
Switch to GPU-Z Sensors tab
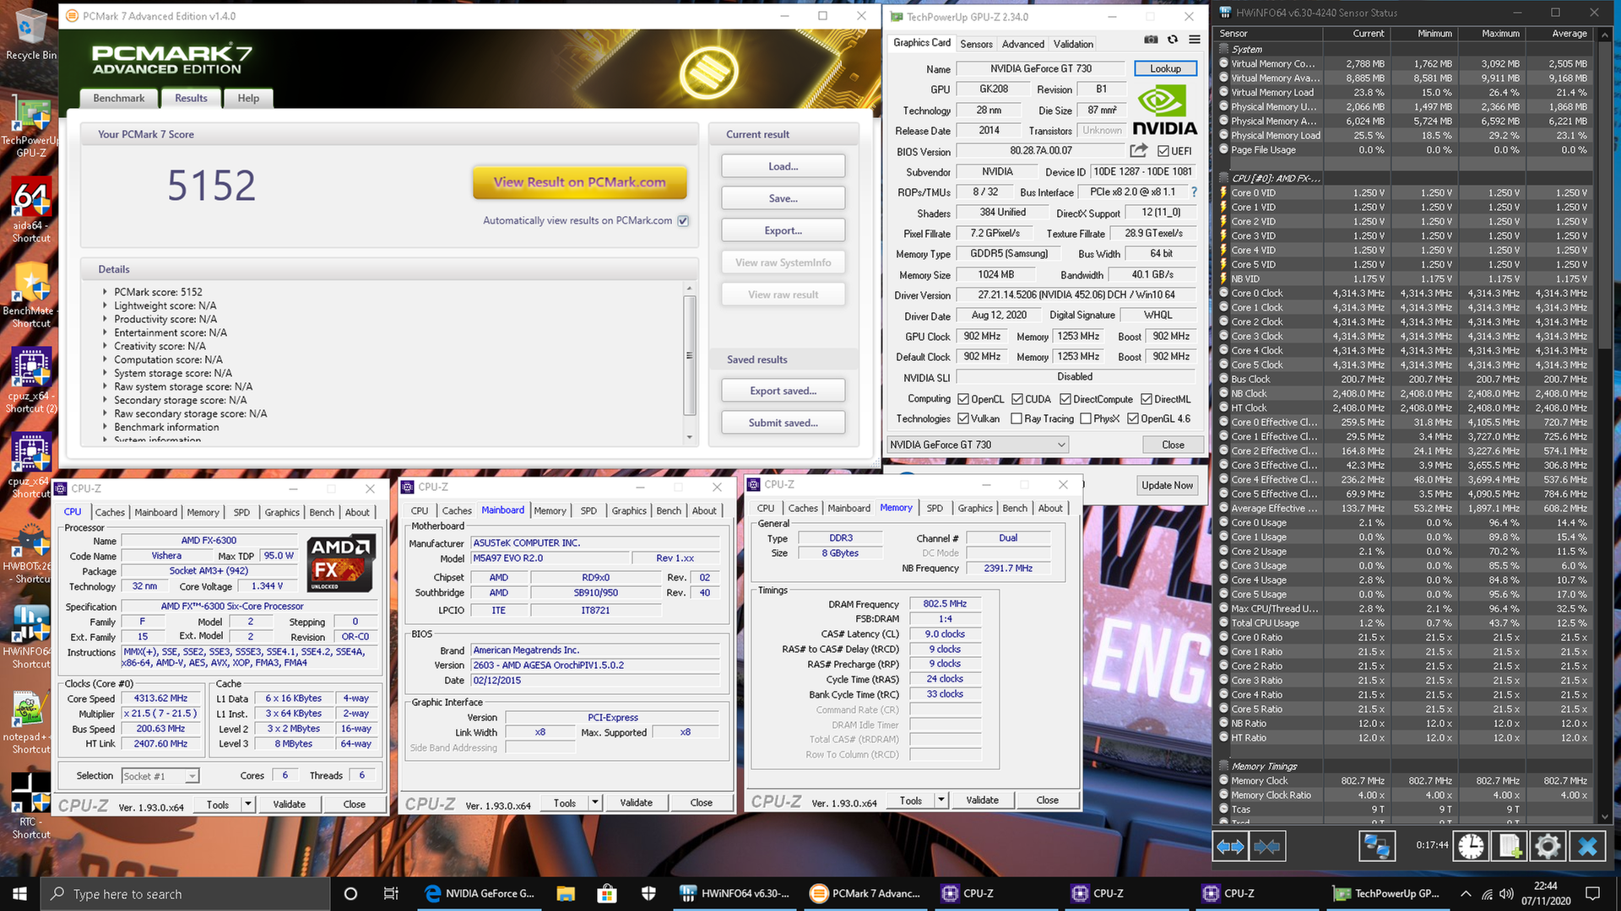click(976, 44)
